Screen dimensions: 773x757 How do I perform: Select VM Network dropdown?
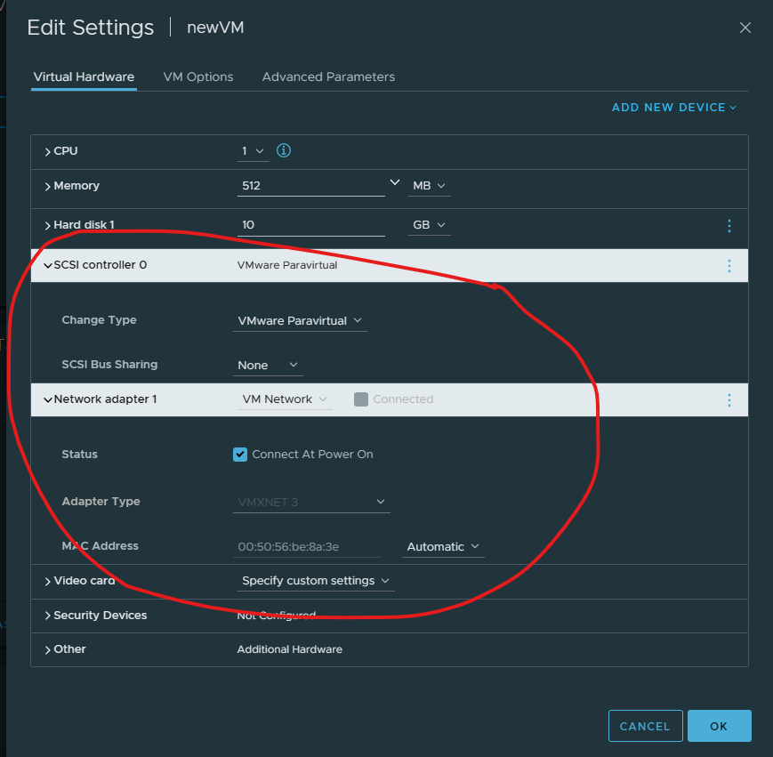point(285,399)
